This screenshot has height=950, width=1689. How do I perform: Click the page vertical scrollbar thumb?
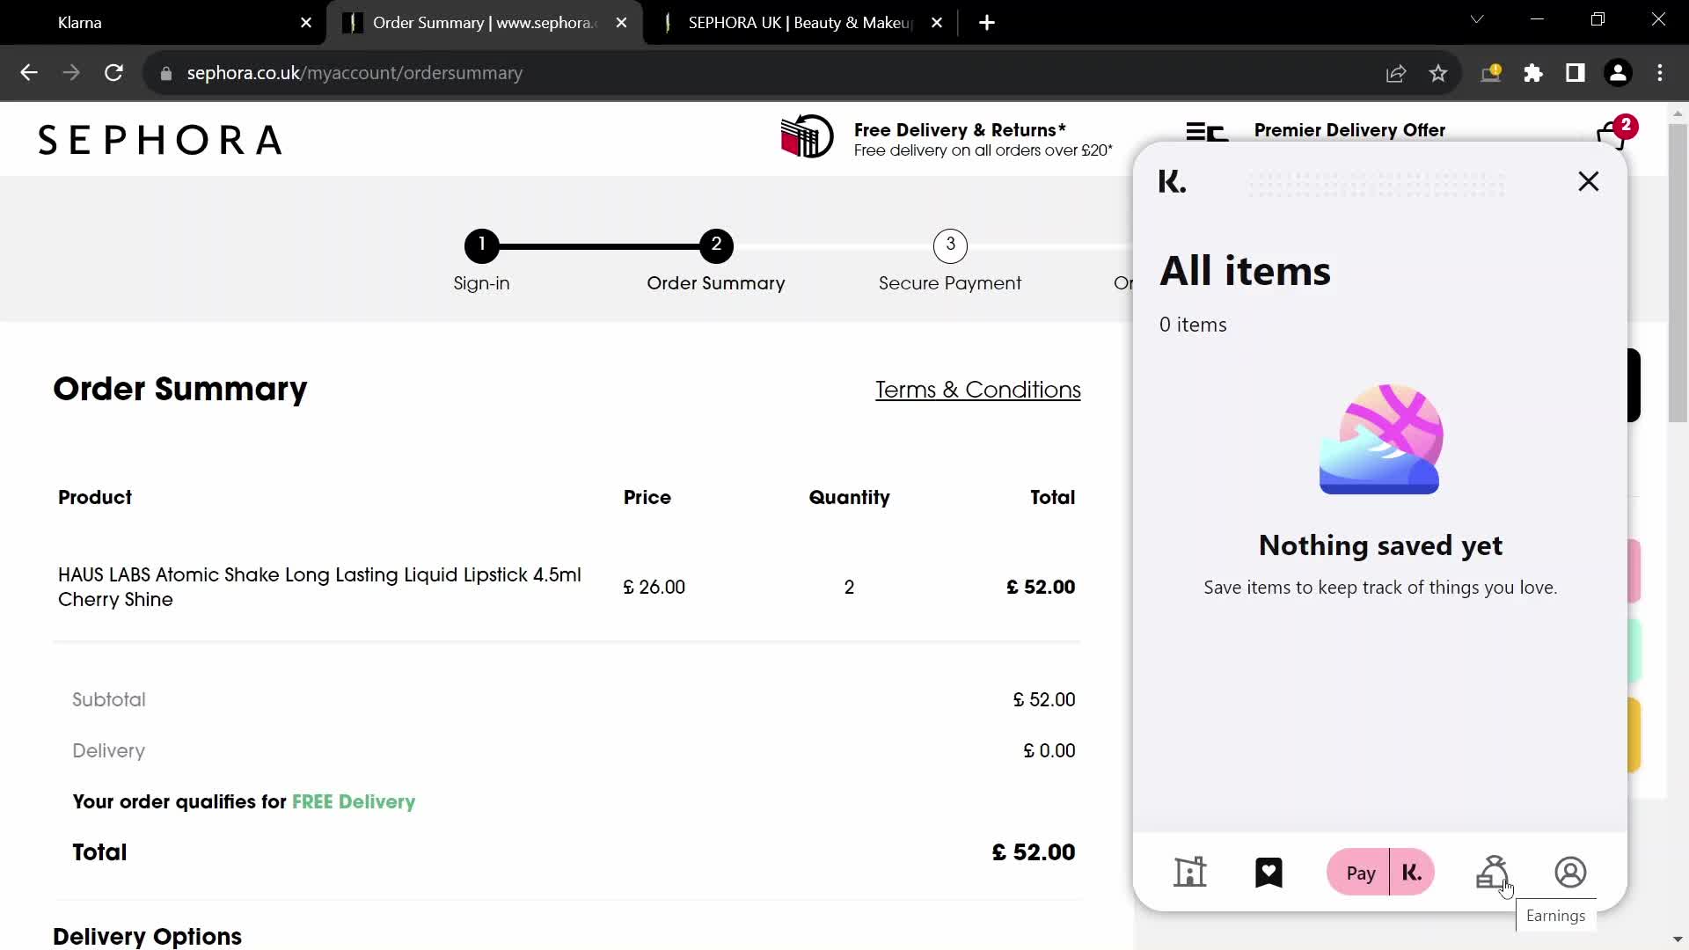(x=1678, y=273)
